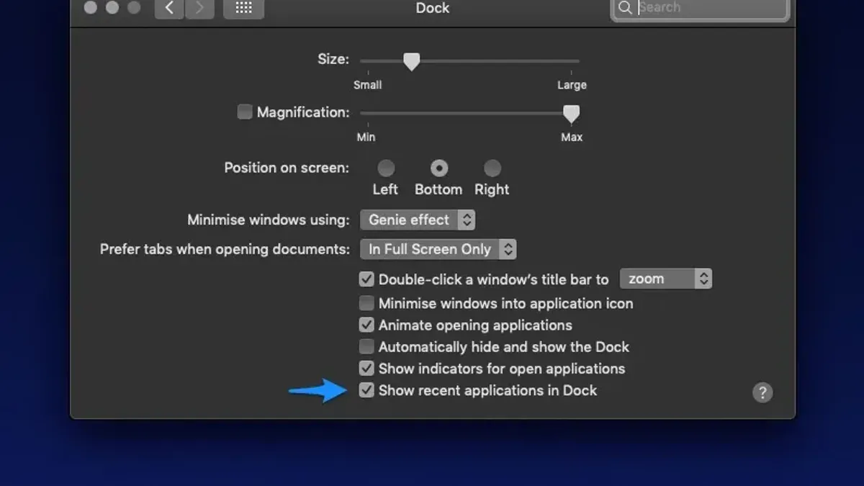The width and height of the screenshot is (864, 486).
Task: Show all preferences via the grid icon
Action: [243, 8]
